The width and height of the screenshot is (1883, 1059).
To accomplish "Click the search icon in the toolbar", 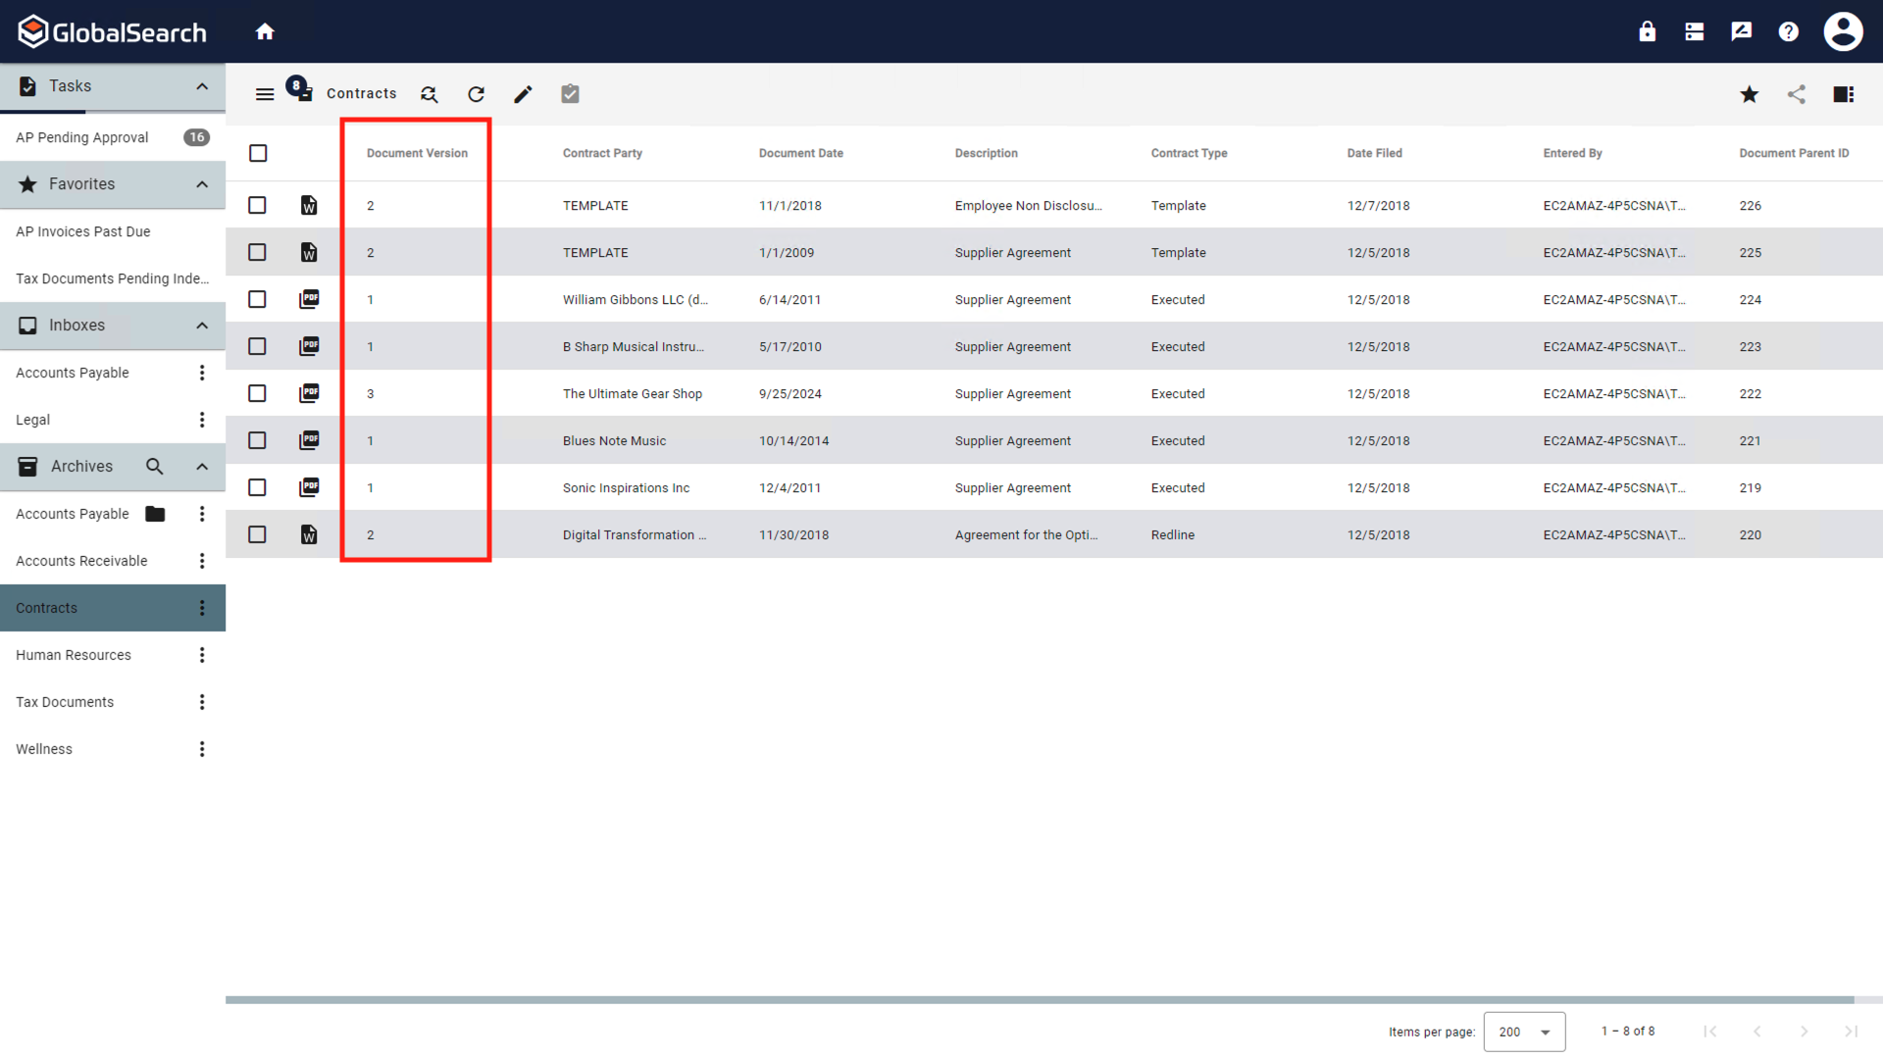I will [430, 93].
